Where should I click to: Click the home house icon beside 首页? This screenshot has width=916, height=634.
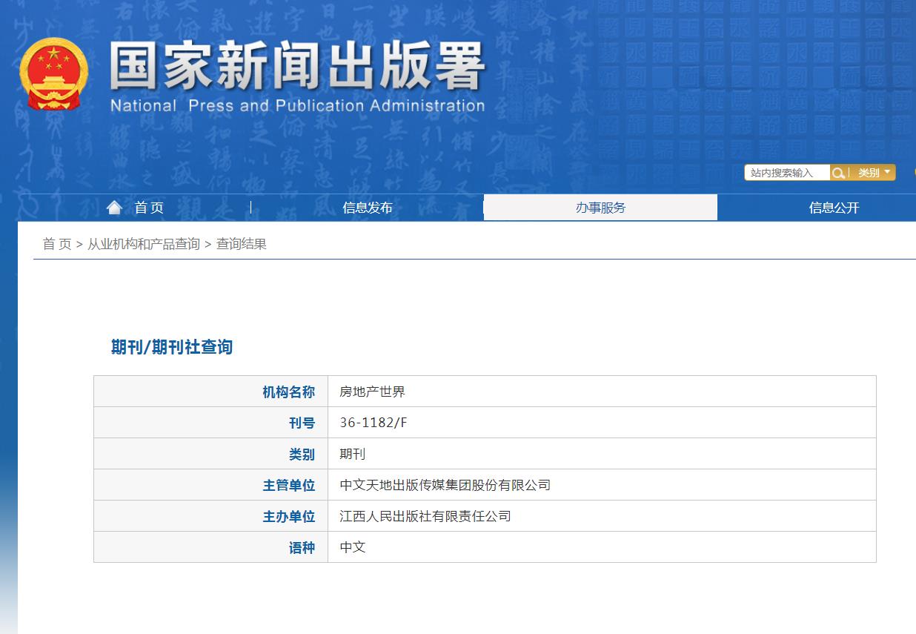(114, 207)
